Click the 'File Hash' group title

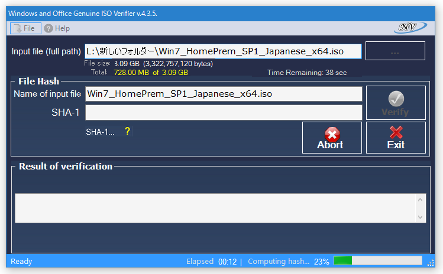coord(38,81)
